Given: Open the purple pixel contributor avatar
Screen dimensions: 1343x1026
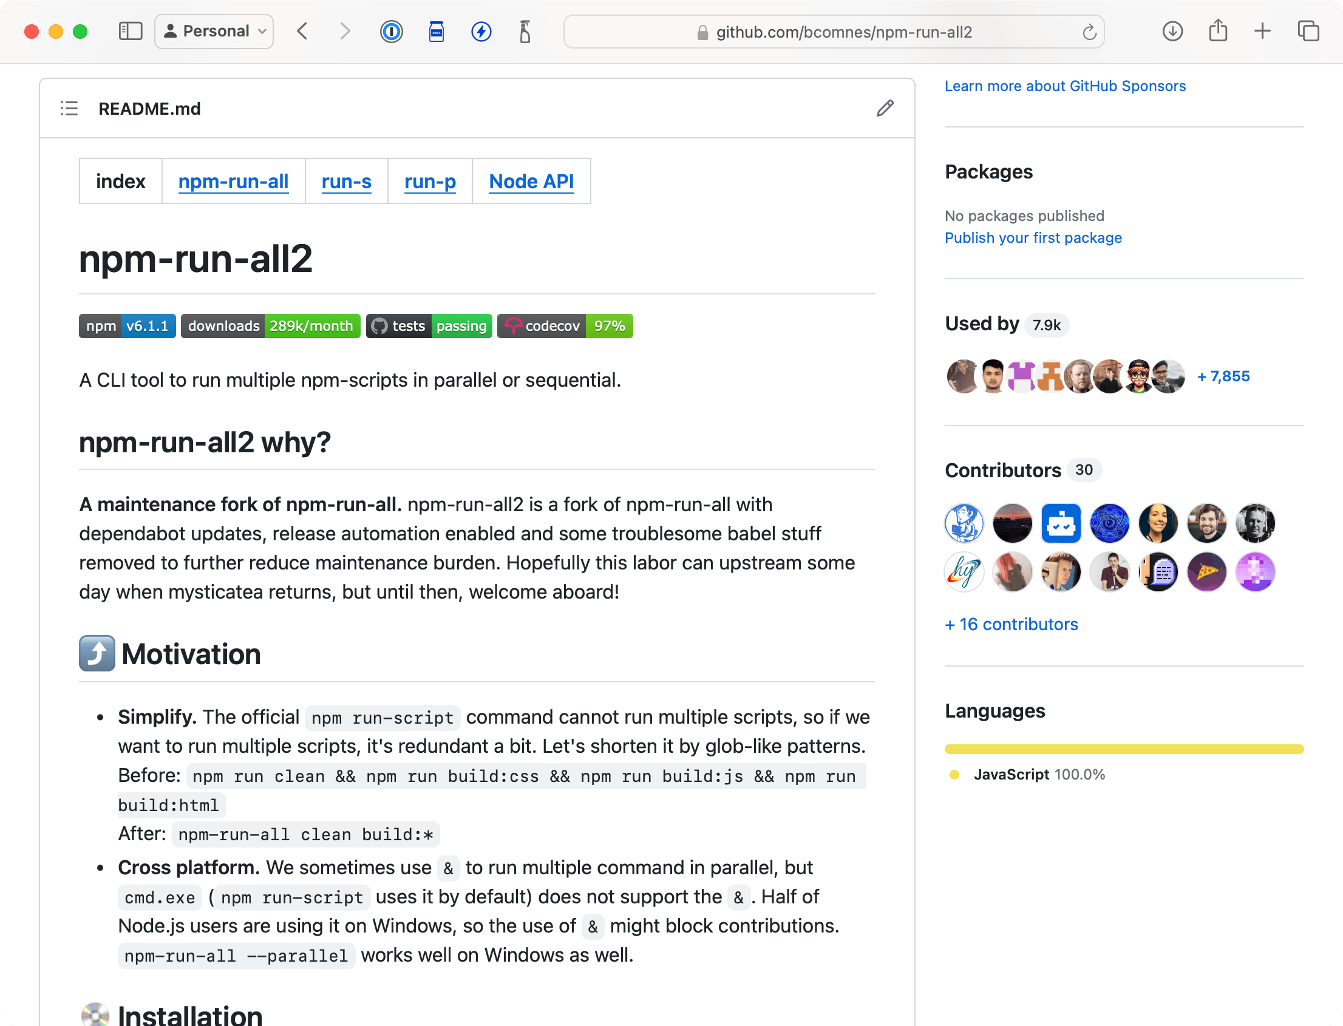Looking at the screenshot, I should [x=1255, y=572].
